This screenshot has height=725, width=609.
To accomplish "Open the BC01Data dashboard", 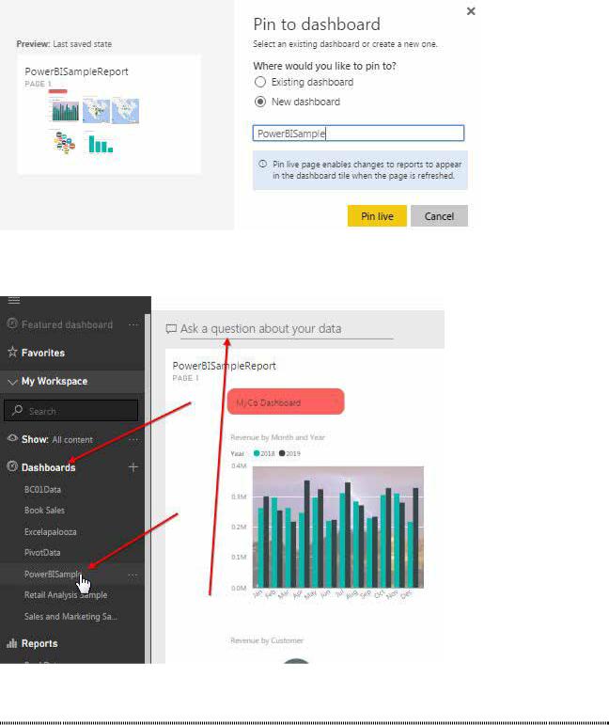I will click(42, 489).
